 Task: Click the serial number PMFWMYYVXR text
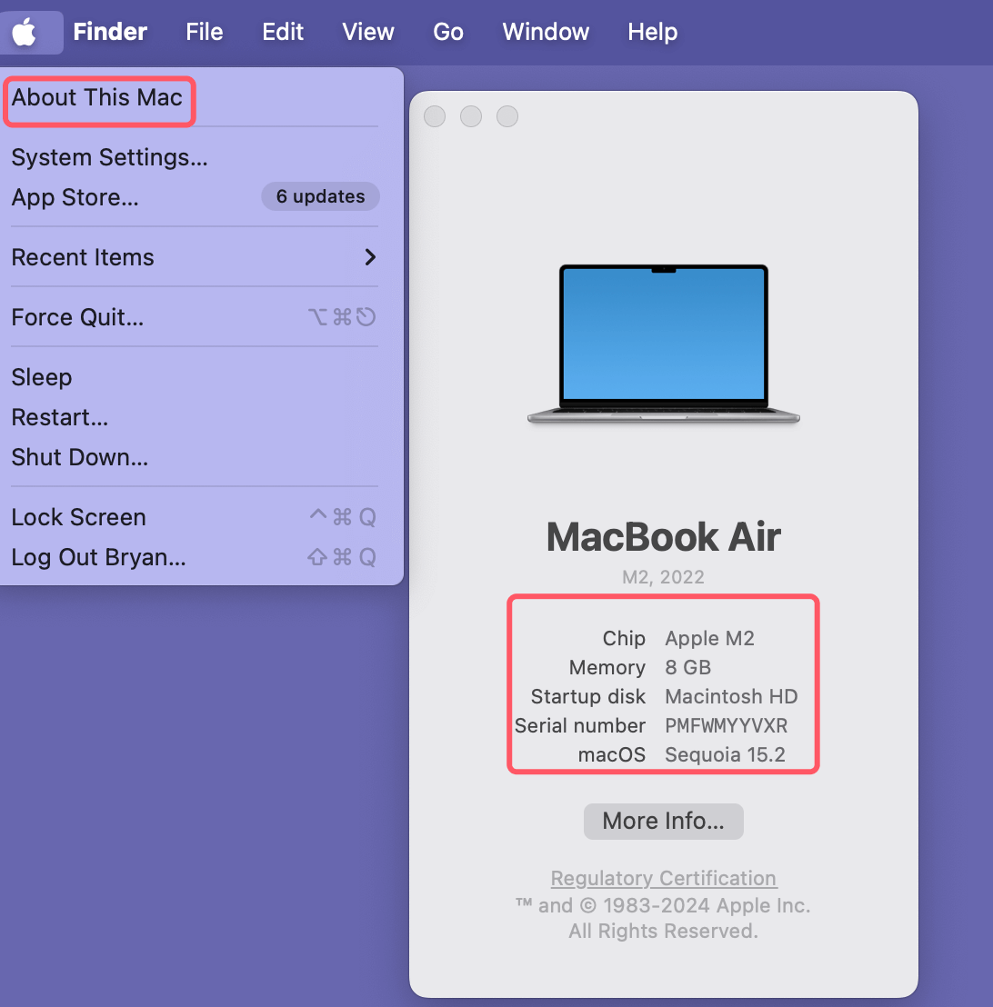pos(724,725)
